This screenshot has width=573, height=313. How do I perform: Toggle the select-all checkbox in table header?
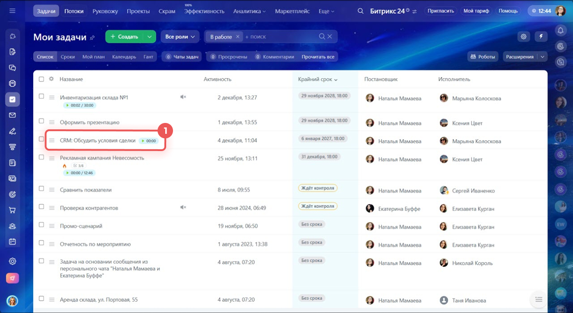(x=41, y=79)
